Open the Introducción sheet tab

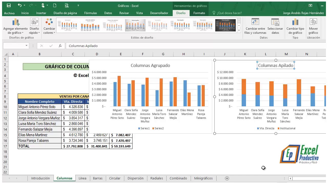(40, 178)
